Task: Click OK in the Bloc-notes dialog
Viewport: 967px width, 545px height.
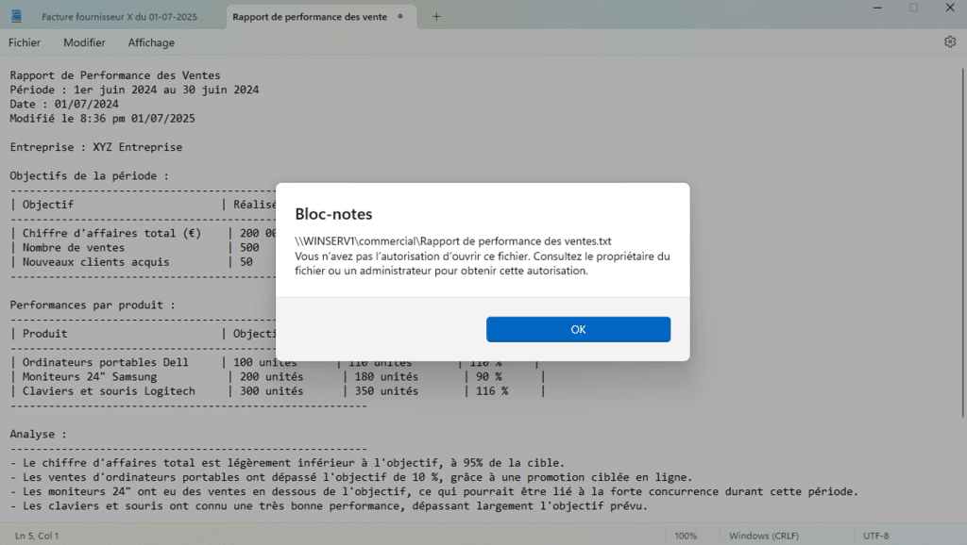Action: click(578, 329)
